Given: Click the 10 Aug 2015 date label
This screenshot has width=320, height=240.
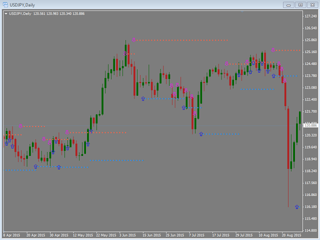Looking at the screenshot, I should [x=268, y=235].
